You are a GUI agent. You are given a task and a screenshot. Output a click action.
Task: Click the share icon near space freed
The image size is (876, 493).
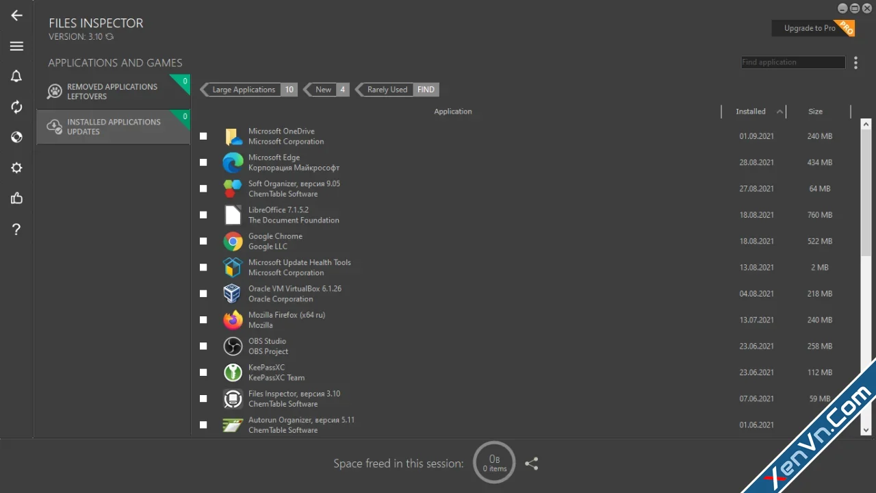[x=532, y=464]
